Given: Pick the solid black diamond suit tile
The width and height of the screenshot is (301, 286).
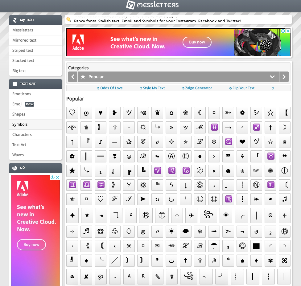Looking at the screenshot, I should (x=257, y=260).
